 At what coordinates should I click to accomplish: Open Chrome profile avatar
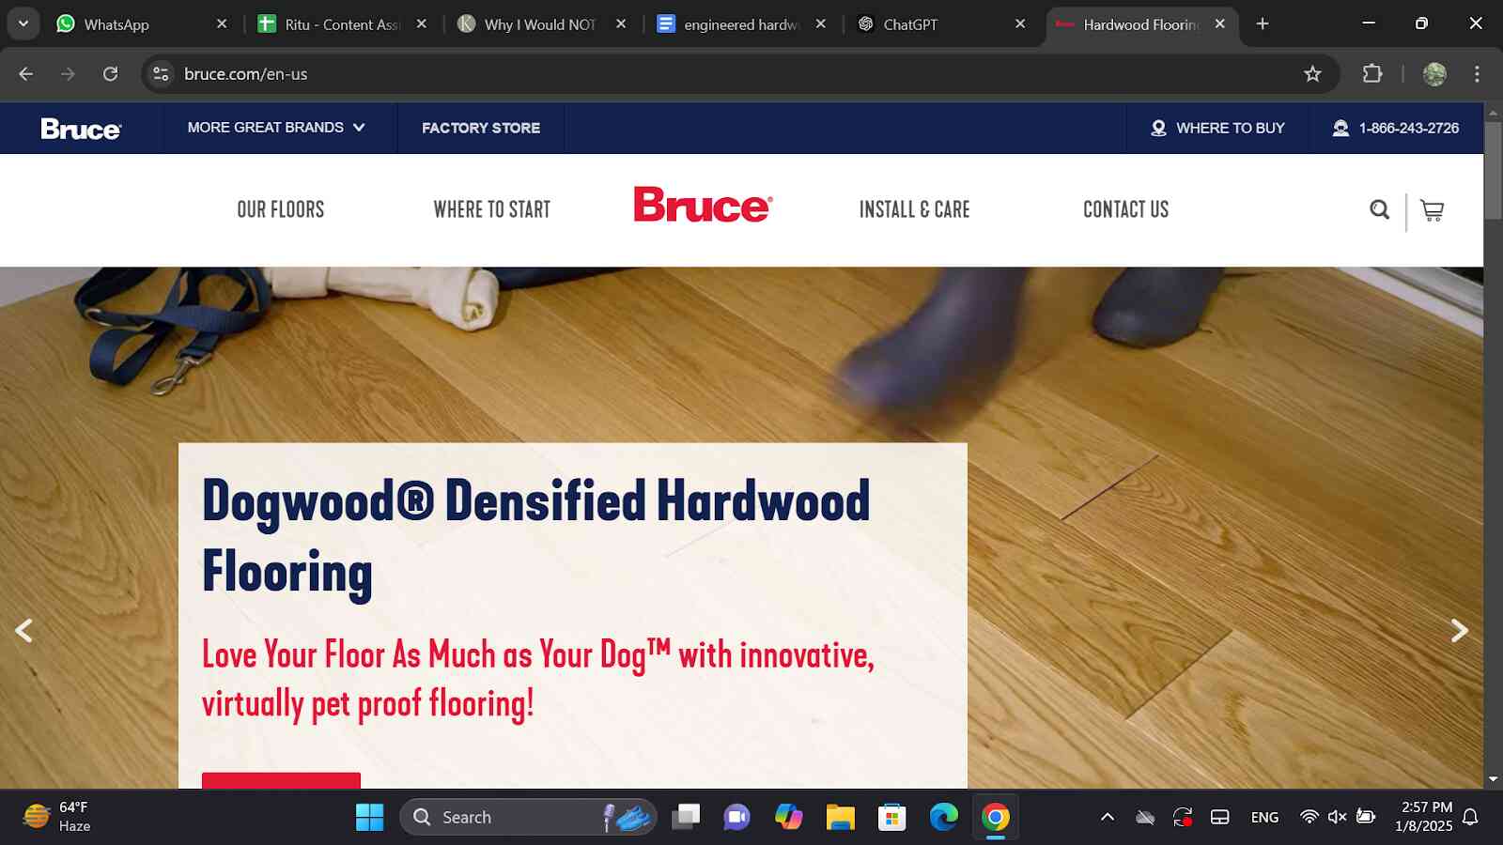(1434, 74)
